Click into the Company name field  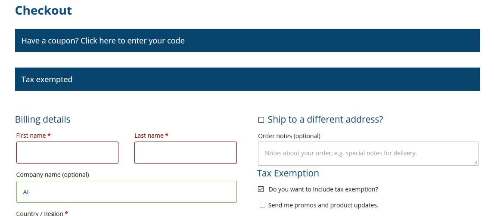[127, 192]
